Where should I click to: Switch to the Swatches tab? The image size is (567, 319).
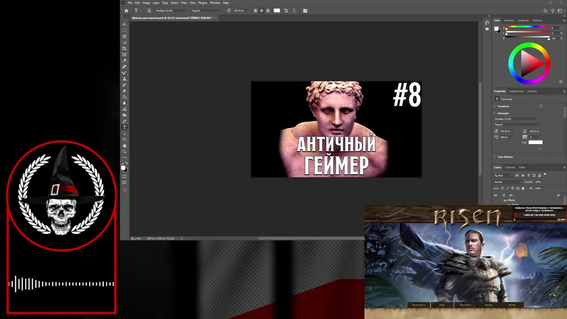[509, 20]
